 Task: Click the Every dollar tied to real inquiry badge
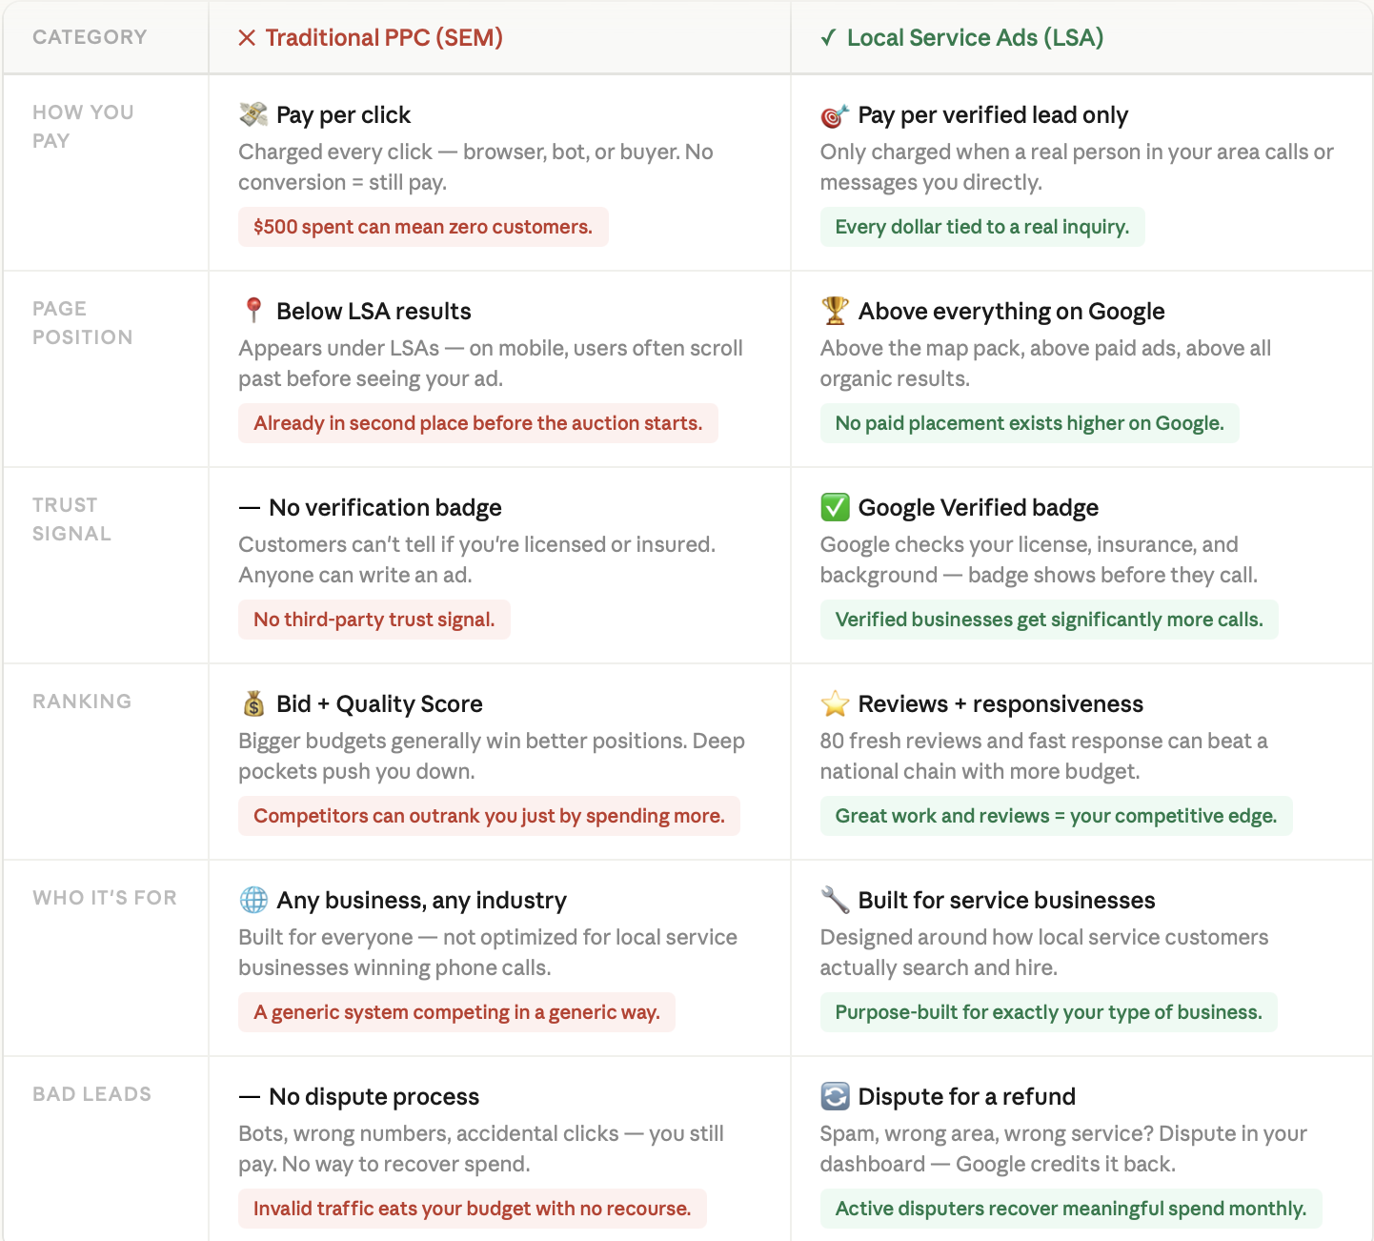pos(982,227)
